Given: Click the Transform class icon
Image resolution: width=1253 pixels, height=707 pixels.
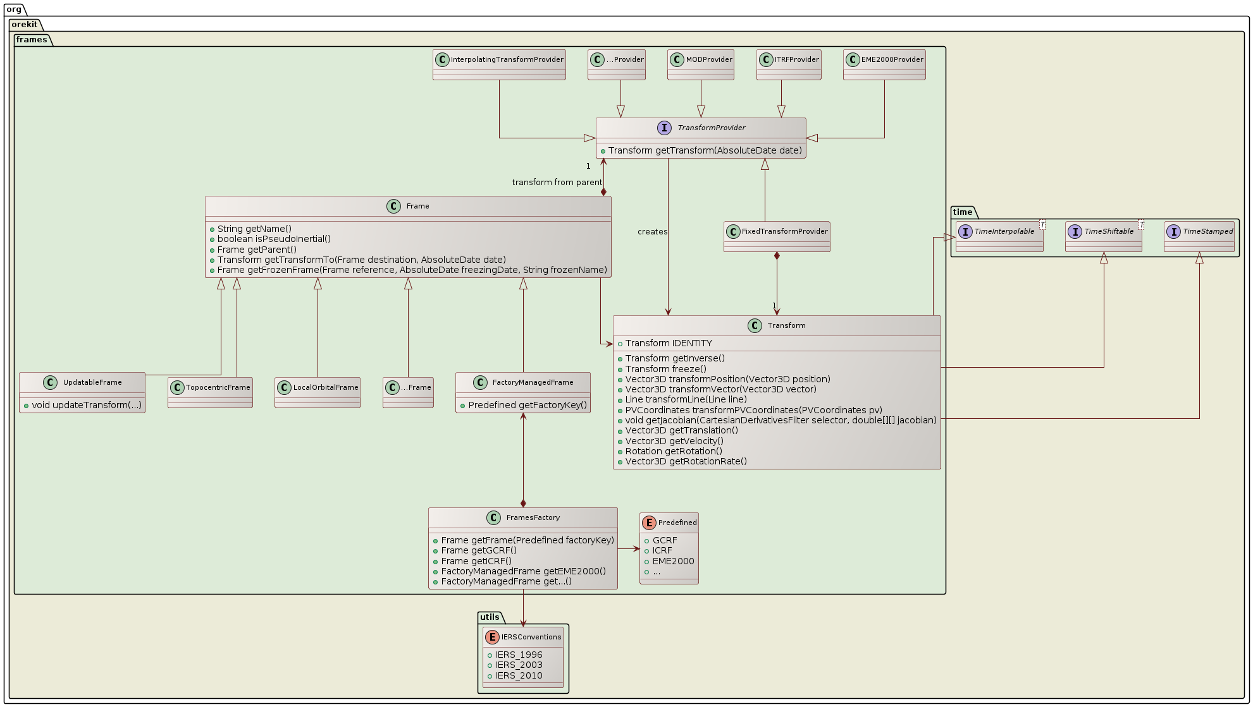Looking at the screenshot, I should click(755, 326).
